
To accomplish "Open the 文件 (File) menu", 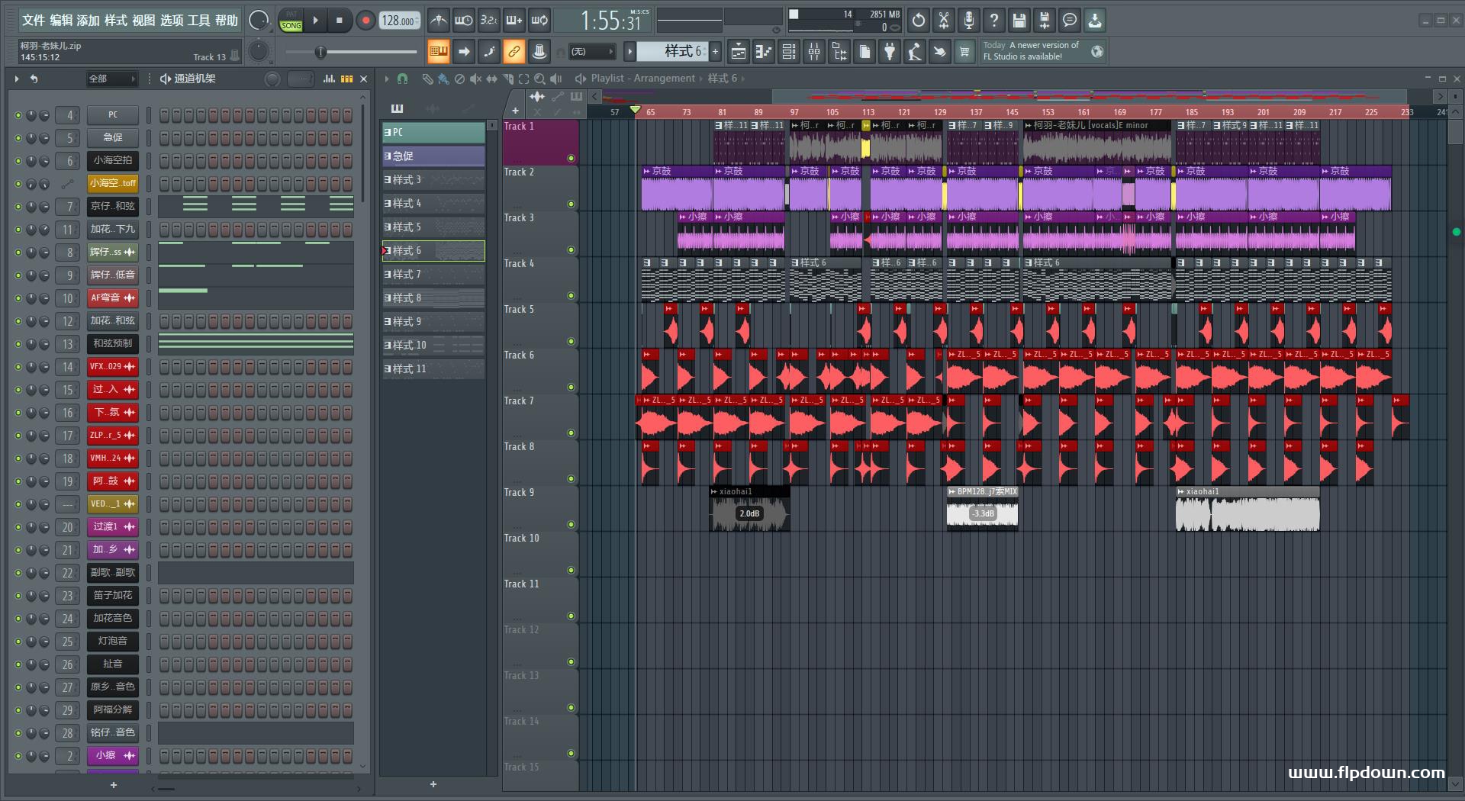I will [34, 21].
